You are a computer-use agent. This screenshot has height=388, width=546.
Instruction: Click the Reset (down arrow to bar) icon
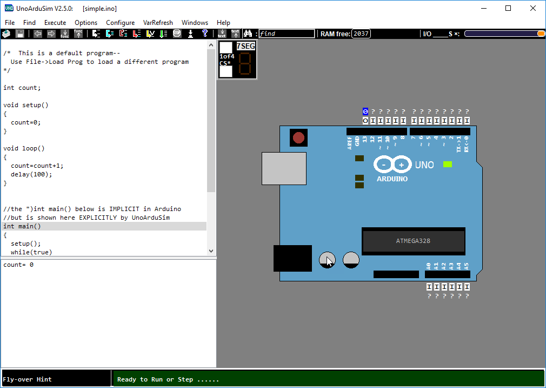tap(190, 34)
